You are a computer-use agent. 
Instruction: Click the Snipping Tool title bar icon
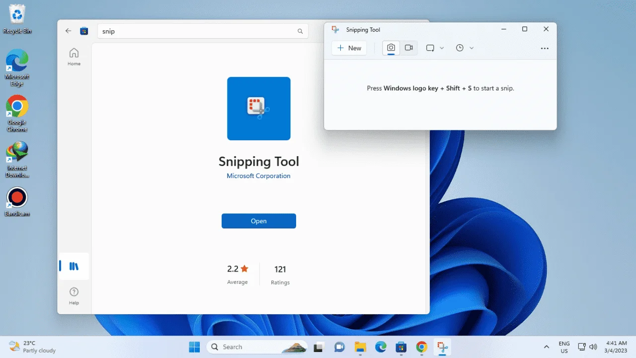[335, 29]
